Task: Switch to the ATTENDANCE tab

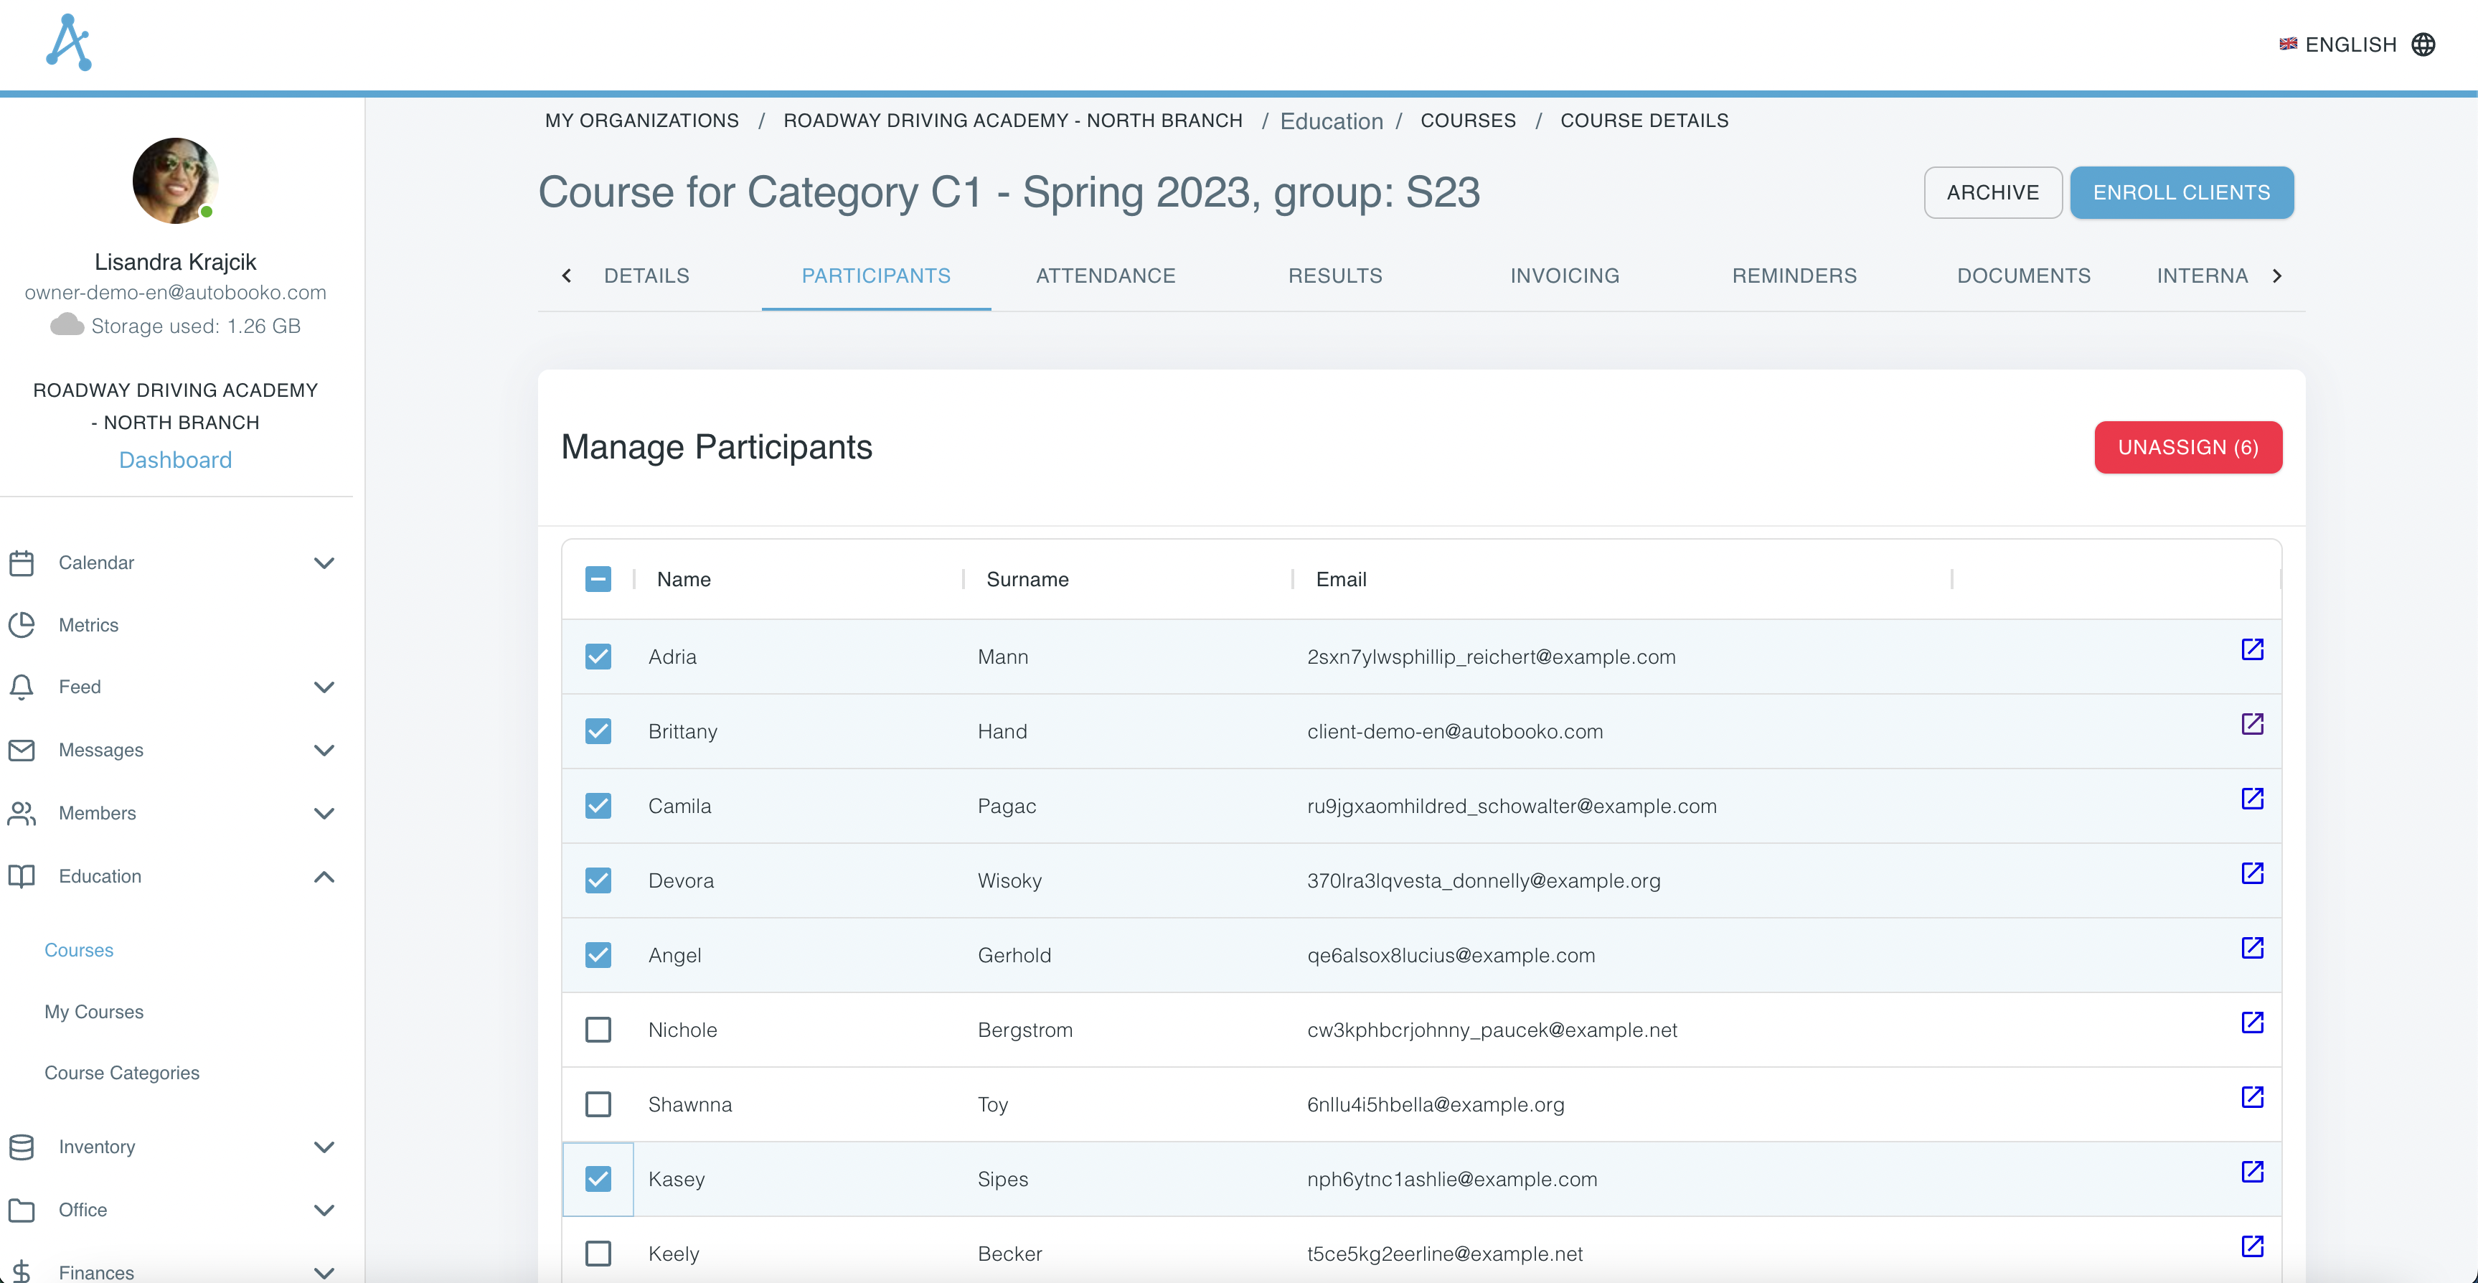Action: tap(1106, 276)
